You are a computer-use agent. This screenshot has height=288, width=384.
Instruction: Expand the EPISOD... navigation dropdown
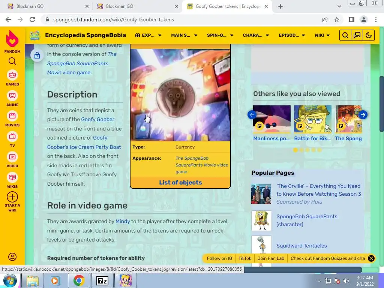coord(292,35)
